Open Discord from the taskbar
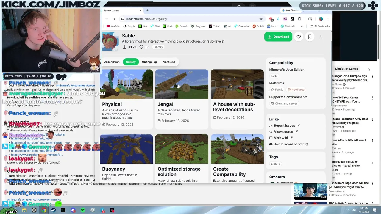Viewport: 381px width, 214px height. pos(73,210)
